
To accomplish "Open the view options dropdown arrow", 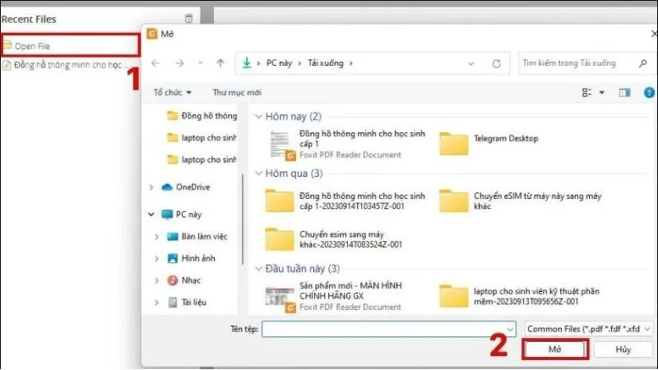I will pyautogui.click(x=602, y=92).
